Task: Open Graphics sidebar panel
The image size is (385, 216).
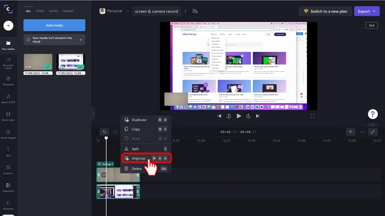Action: [x=8, y=170]
